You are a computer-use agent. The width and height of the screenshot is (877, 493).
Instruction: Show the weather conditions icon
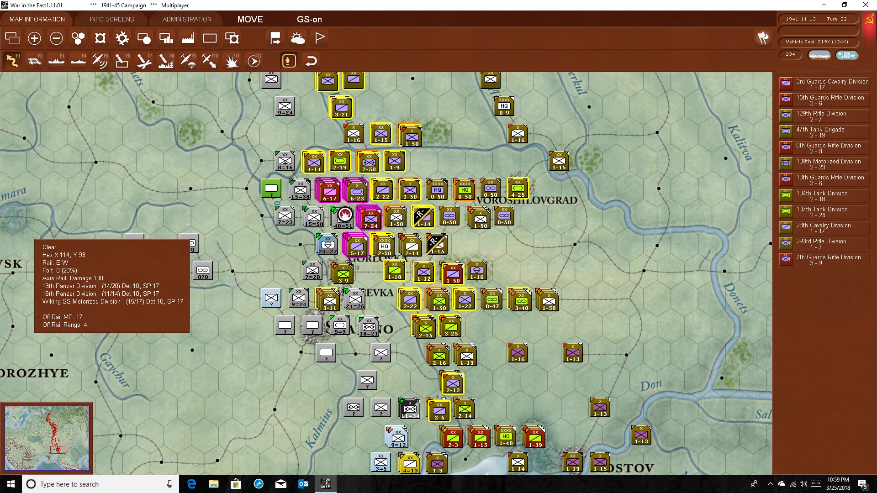(298, 38)
